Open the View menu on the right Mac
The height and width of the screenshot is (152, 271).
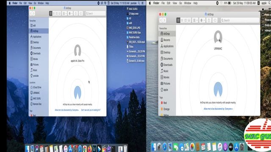[175, 3]
